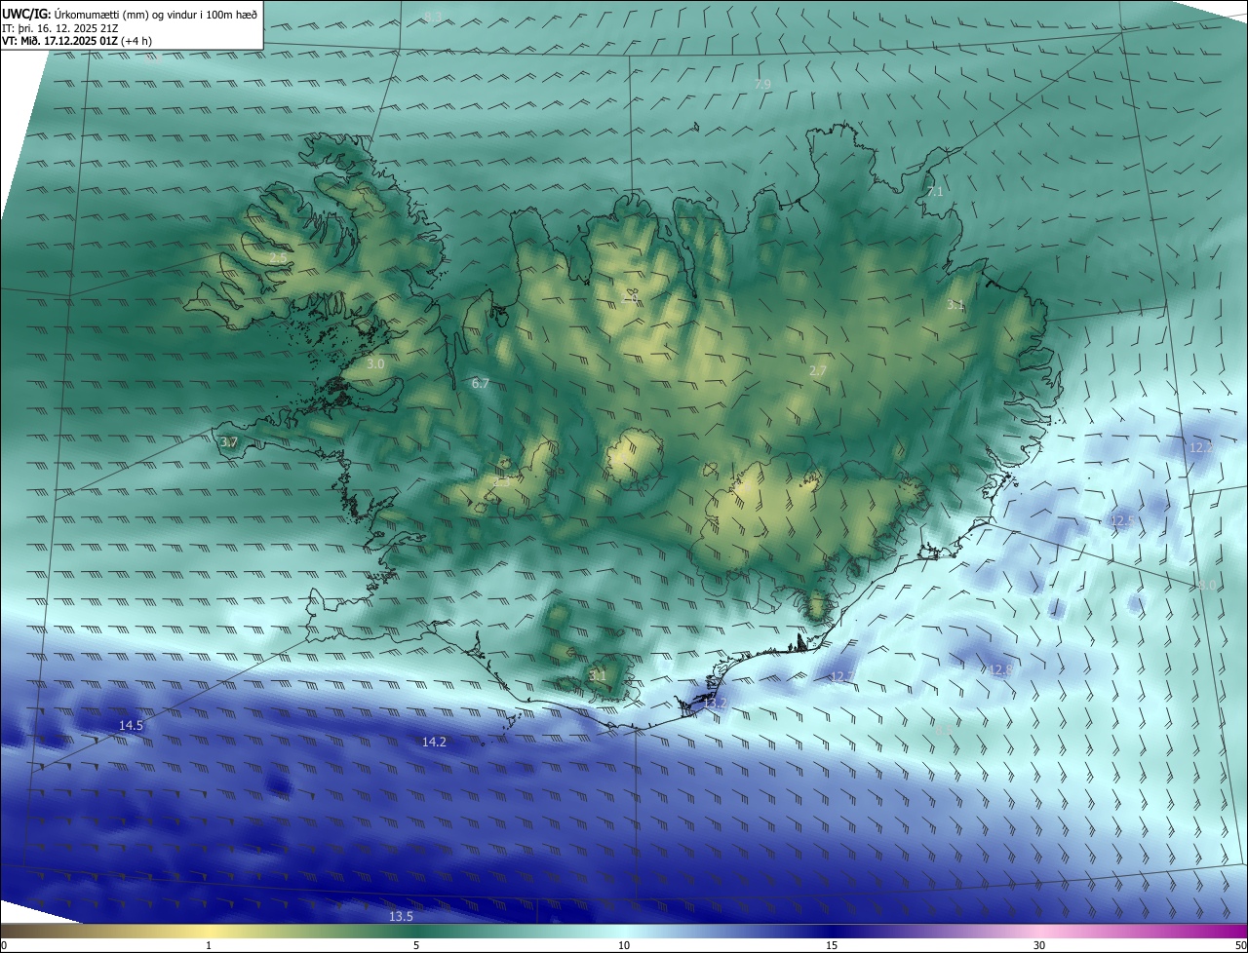Click the color legend tick labeled 5
Image resolution: width=1248 pixels, height=953 pixels.
coord(416,945)
